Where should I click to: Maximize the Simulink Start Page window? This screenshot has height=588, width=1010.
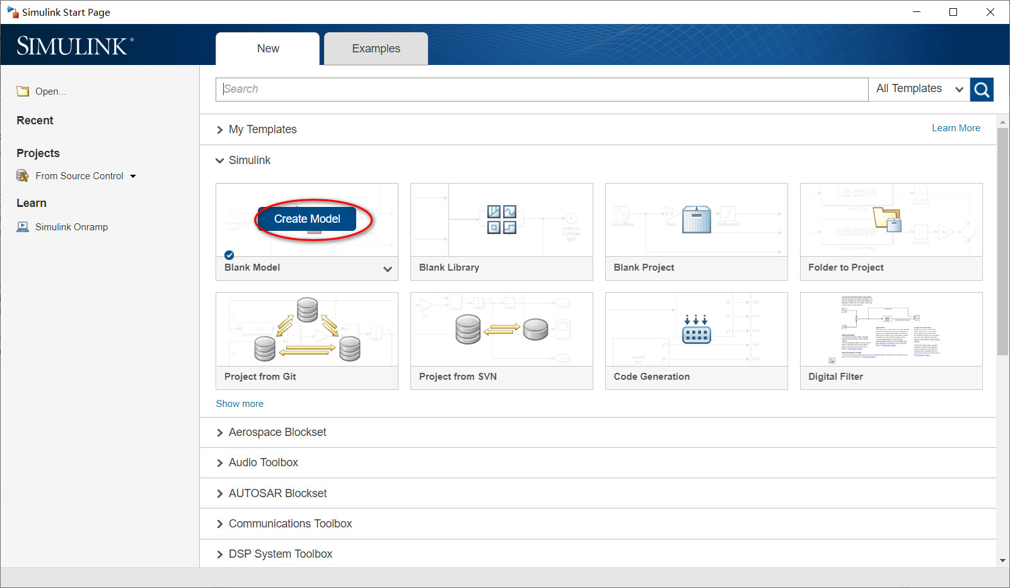(x=953, y=12)
